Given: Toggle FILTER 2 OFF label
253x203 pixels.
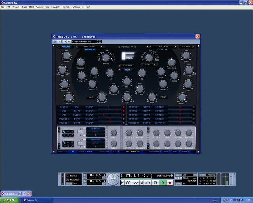Looking at the screenshot, I should click(x=163, y=50).
